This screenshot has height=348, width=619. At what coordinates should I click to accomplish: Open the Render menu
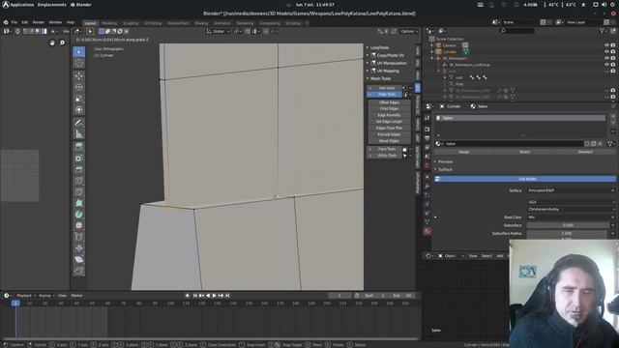tap(39, 22)
